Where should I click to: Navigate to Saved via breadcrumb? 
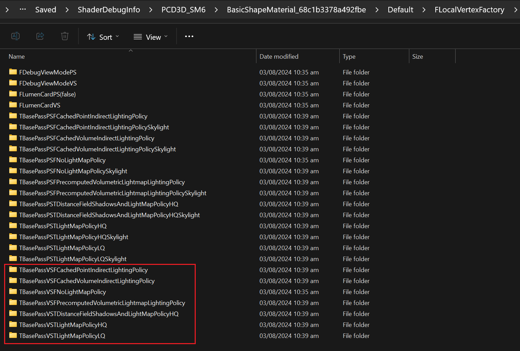(x=46, y=9)
